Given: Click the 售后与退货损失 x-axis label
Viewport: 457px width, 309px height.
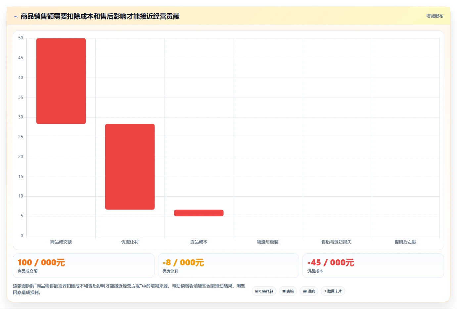Looking at the screenshot, I should [x=336, y=242].
